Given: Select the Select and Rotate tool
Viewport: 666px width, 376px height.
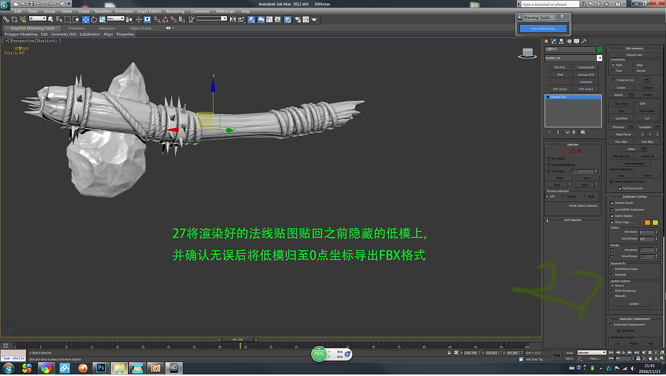Looking at the screenshot, I should point(94,20).
